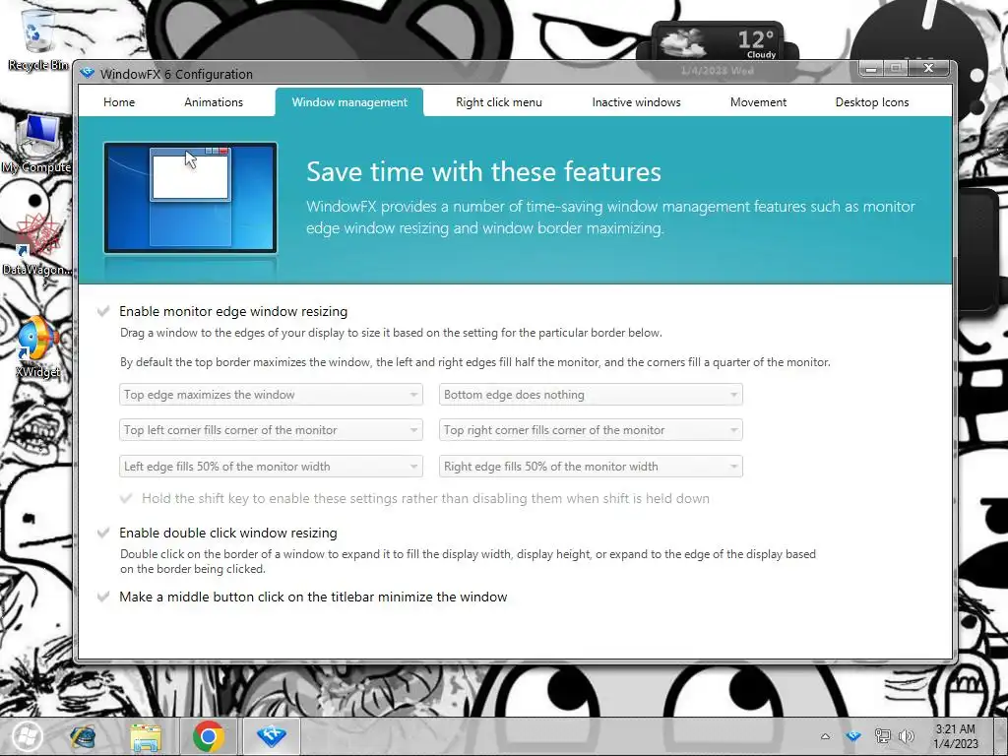Open the Recycle Bin desktop icon
This screenshot has width=1008, height=756.
point(36,38)
